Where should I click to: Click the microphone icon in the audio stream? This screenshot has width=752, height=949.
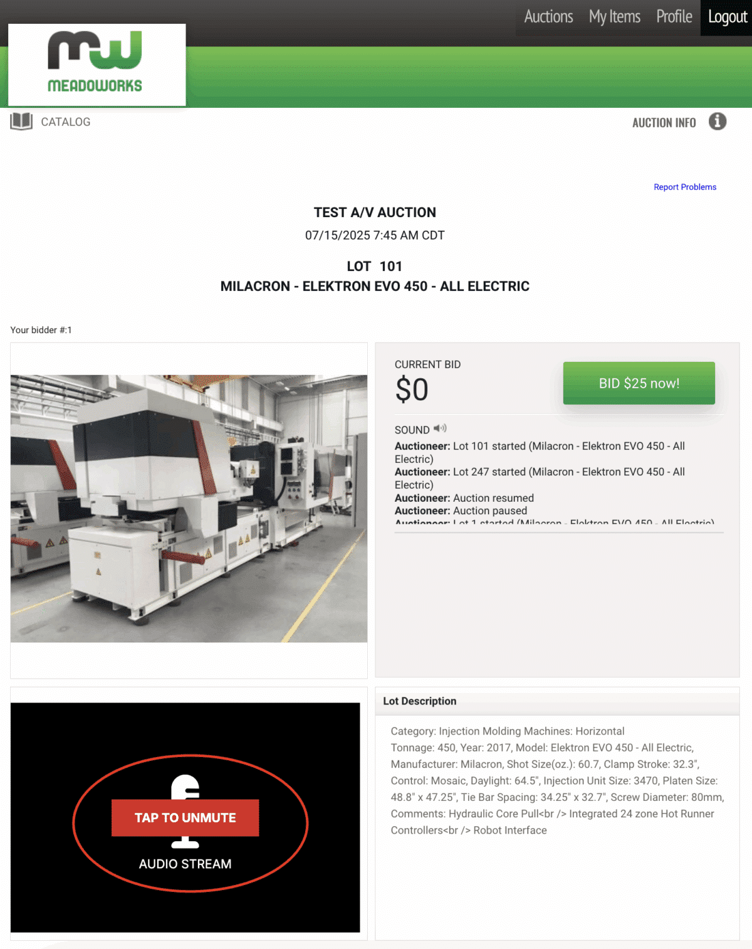pyautogui.click(x=185, y=812)
